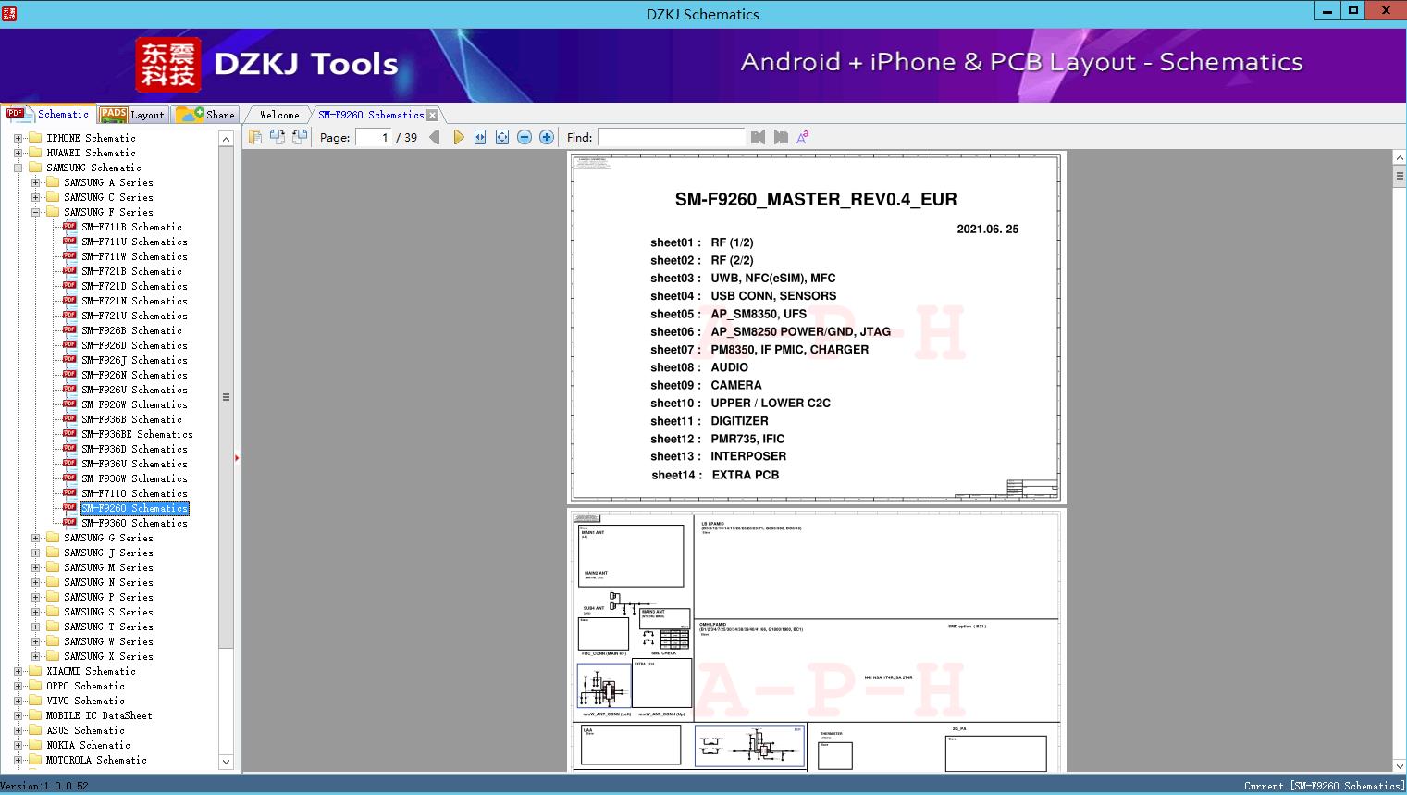The width and height of the screenshot is (1407, 795).
Task: Collapse SAMSUNG F Series node
Action: 35,212
